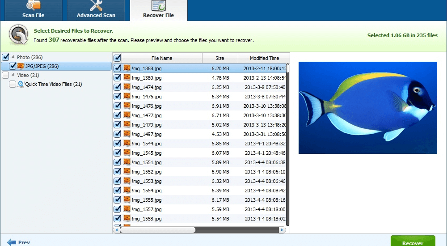The image size is (447, 246).
Task: Uncheck the !mg_1558.jpg file checkbox
Action: click(117, 219)
